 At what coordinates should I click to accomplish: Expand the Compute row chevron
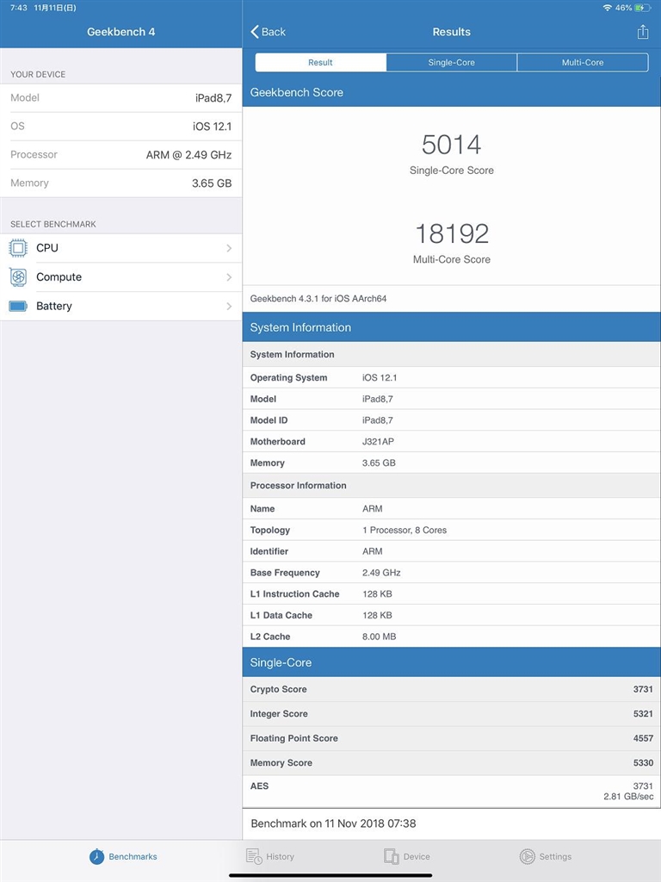[229, 276]
